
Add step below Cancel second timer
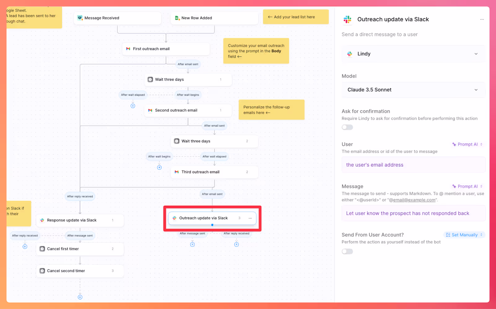coord(80,297)
